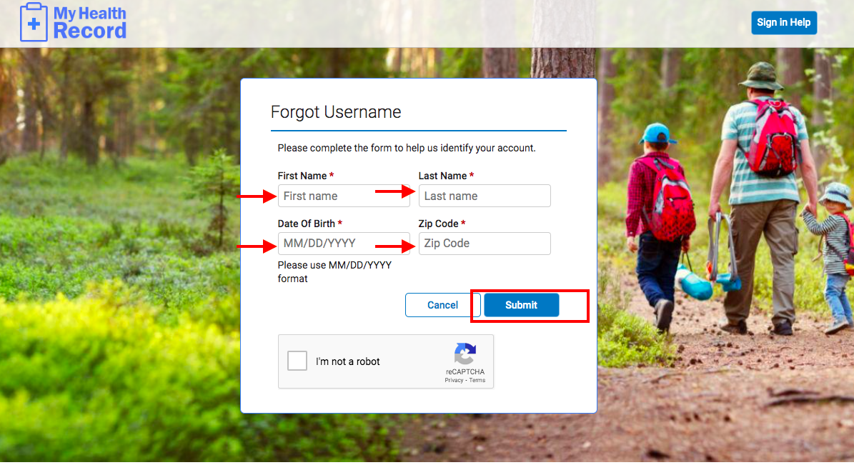Image resolution: width=854 pixels, height=465 pixels.
Task: Select the Last Name input field
Action: tap(485, 196)
